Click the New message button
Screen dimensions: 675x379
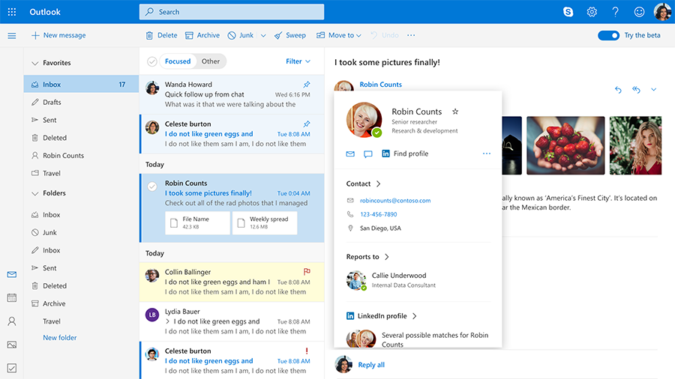coord(58,35)
